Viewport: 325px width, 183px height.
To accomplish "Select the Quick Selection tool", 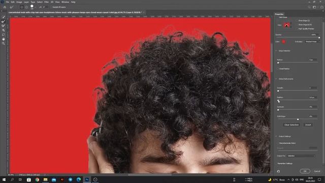I will pyautogui.click(x=4, y=17).
